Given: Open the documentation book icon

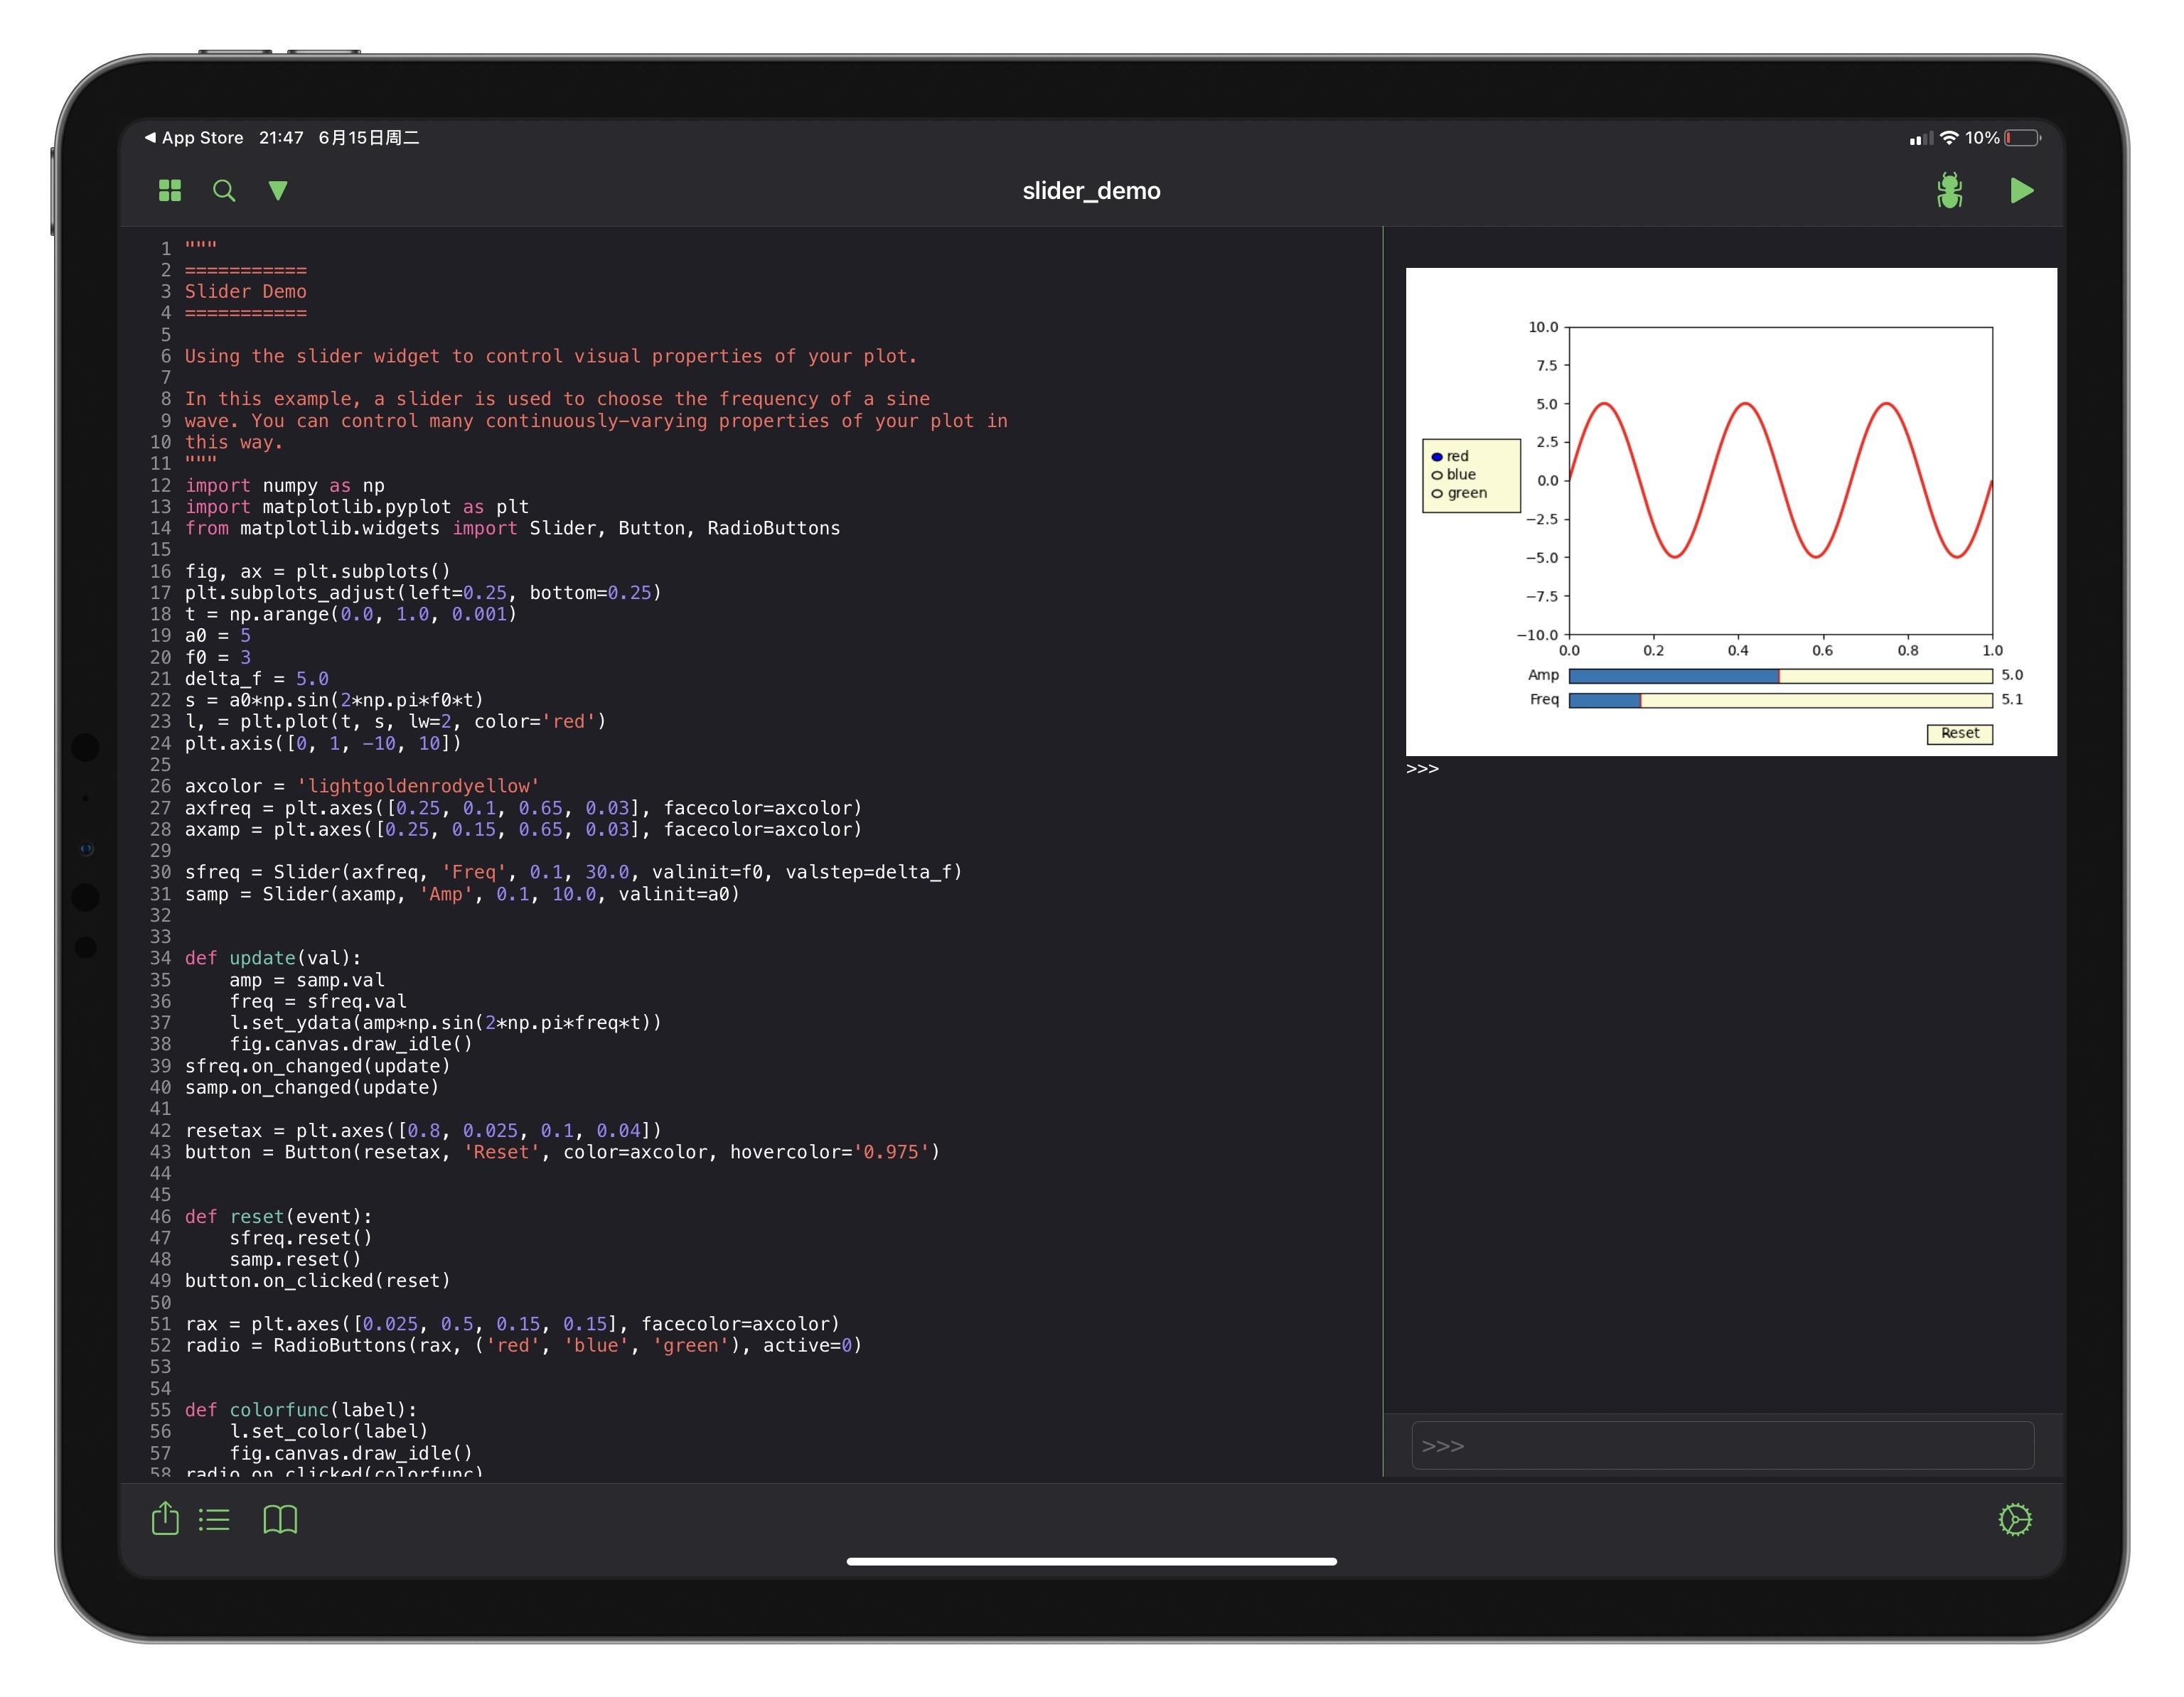Looking at the screenshot, I should [x=280, y=1519].
